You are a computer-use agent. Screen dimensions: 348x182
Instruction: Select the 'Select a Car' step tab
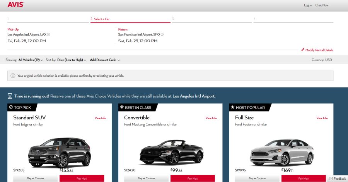pyautogui.click(x=130, y=19)
